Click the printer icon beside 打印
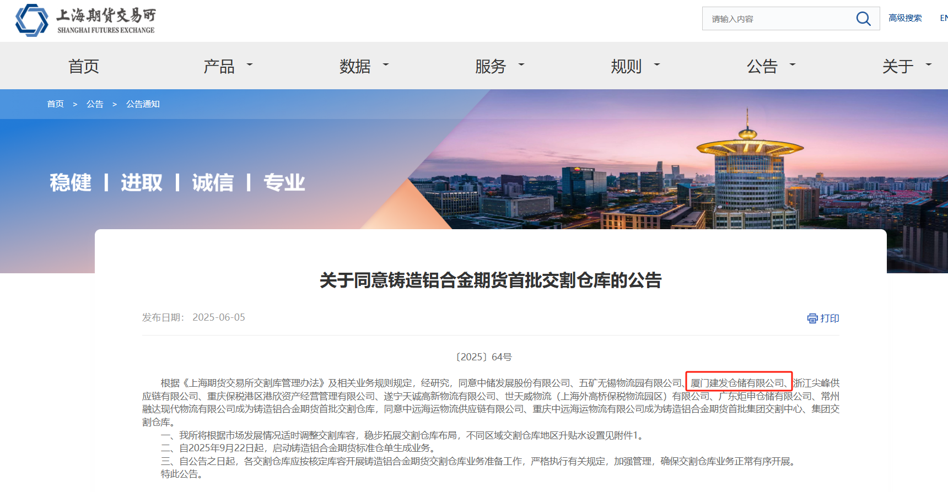Screen dimensions: 948x492 812,318
